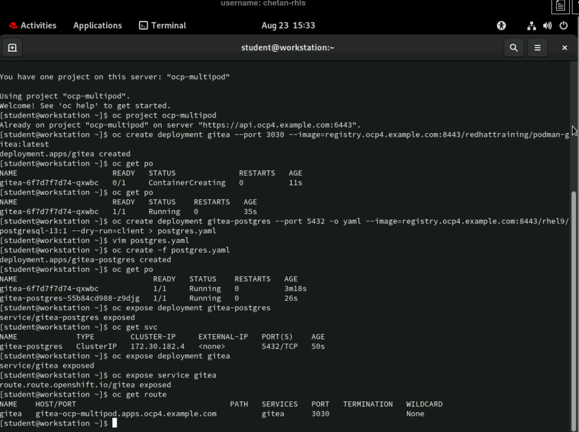
Task: Open the Terminal app menu
Action: coord(162,26)
